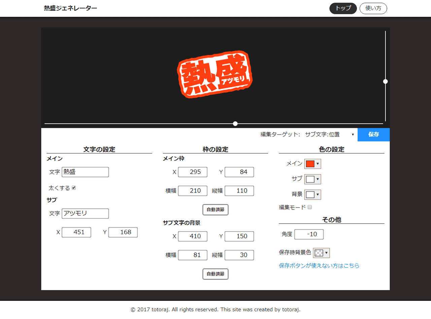This screenshot has width=431, height=319.
Task: Click the メイン 文字 text field containing 熱盛
Action: tap(85, 172)
